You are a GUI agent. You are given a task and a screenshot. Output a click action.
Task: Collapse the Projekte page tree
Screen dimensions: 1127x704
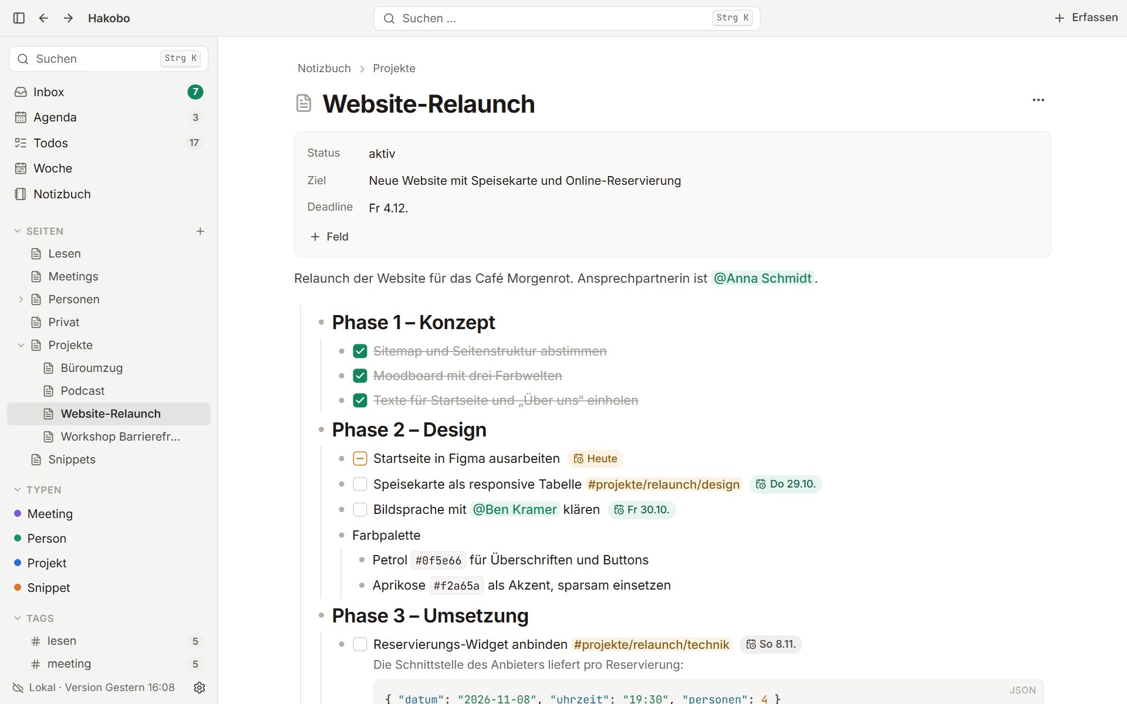pos(21,345)
